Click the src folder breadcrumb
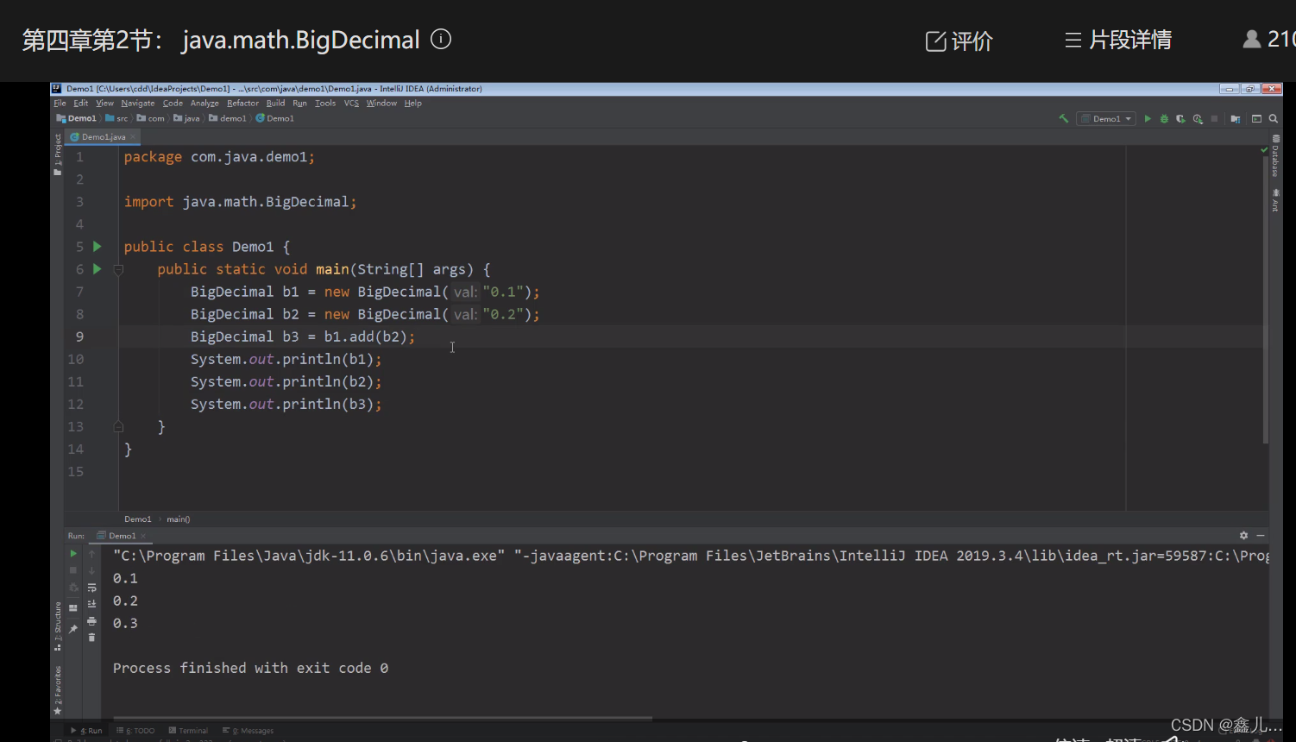Screen dimensions: 1296x742 (x=117, y=119)
